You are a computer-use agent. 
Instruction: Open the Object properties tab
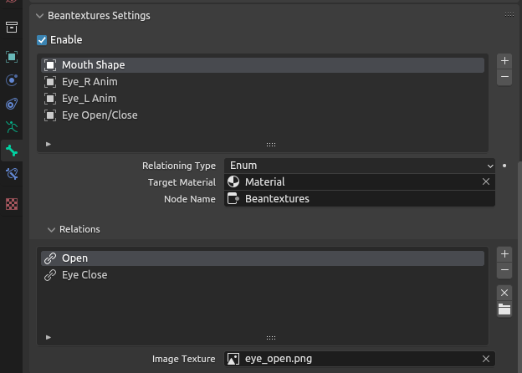click(12, 57)
